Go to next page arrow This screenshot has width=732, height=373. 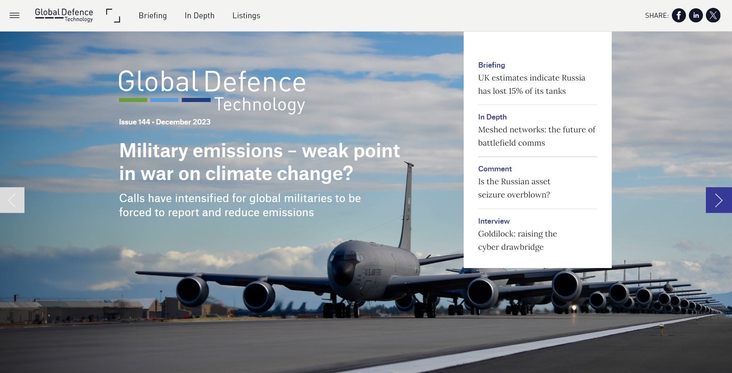718,200
